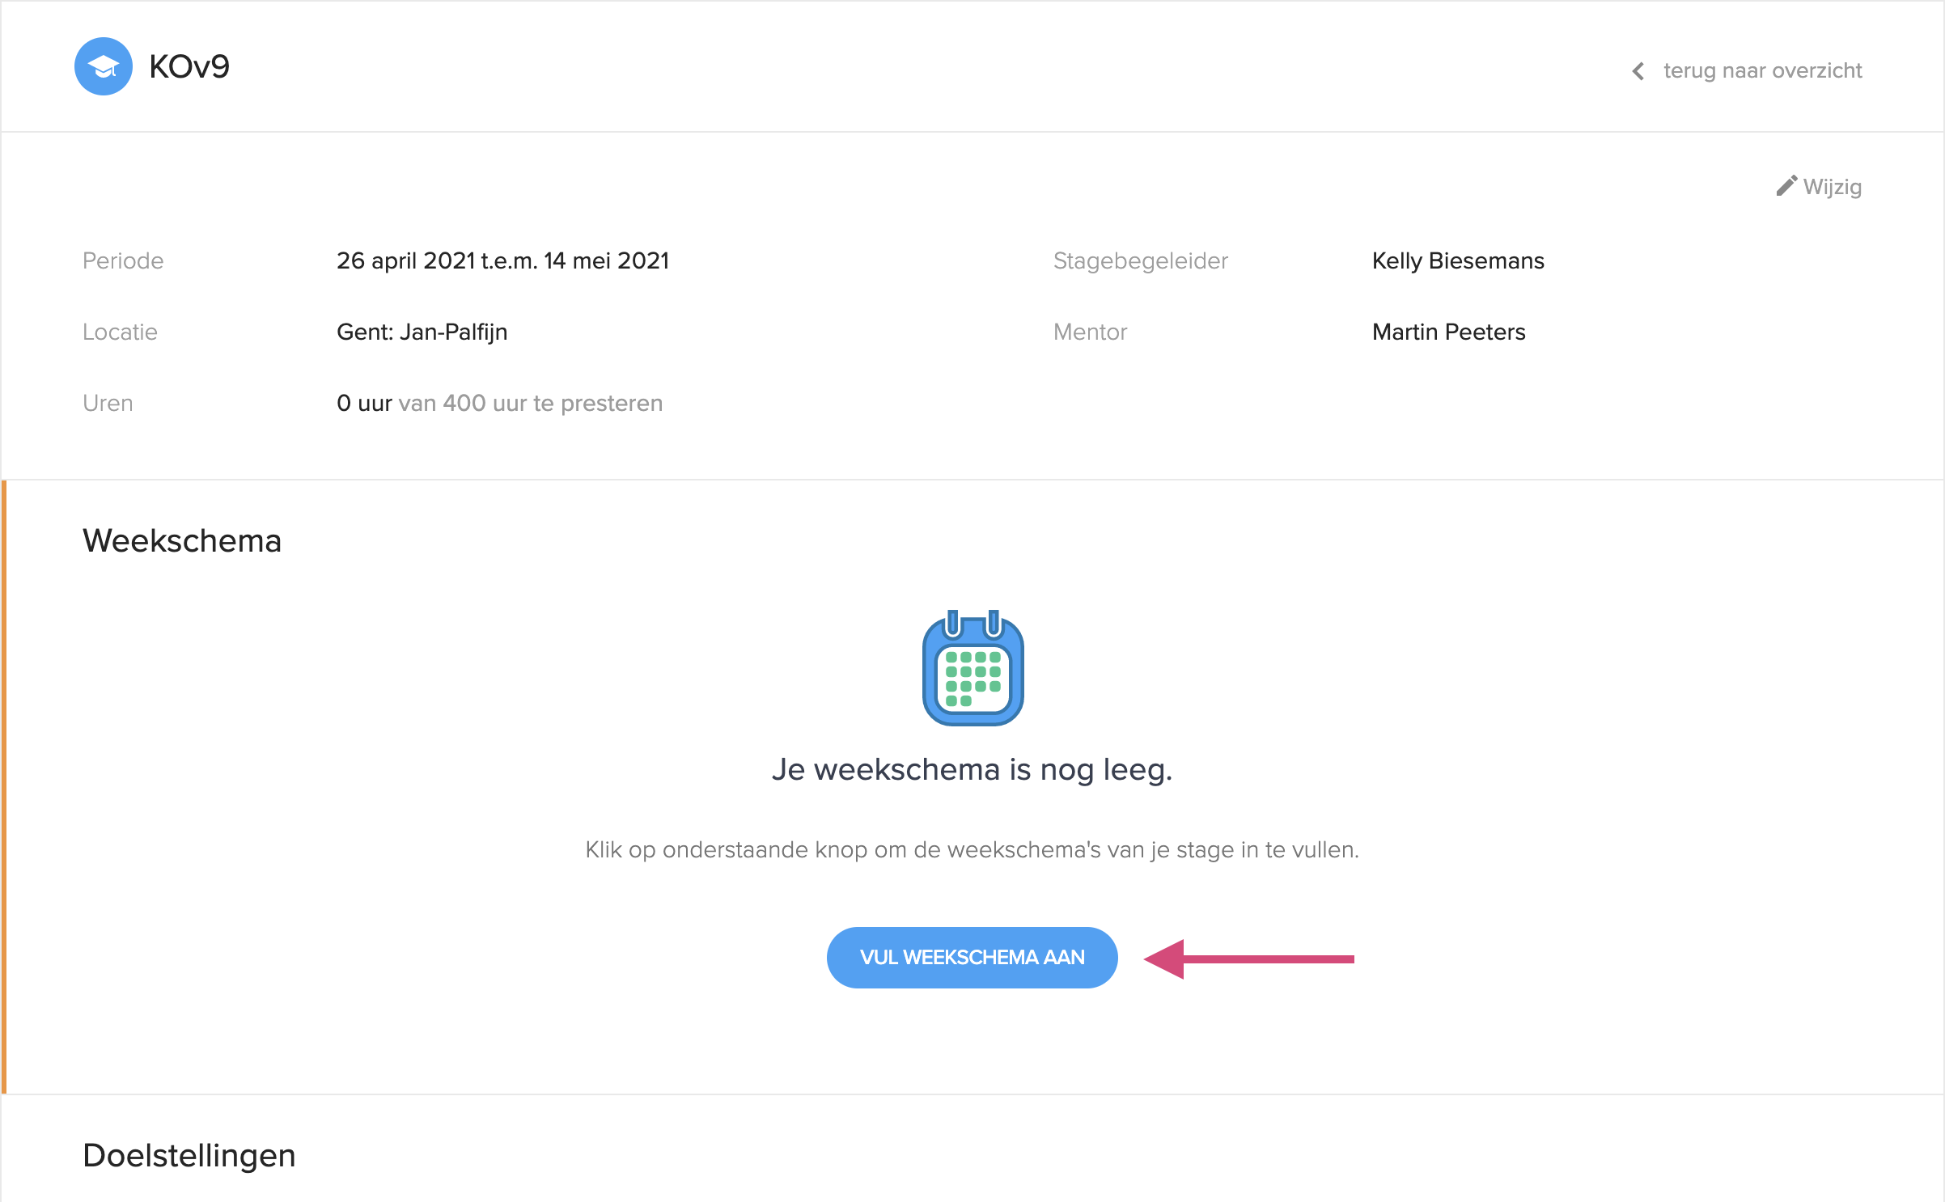Click the Stagebegeleider field label

coord(1140,260)
